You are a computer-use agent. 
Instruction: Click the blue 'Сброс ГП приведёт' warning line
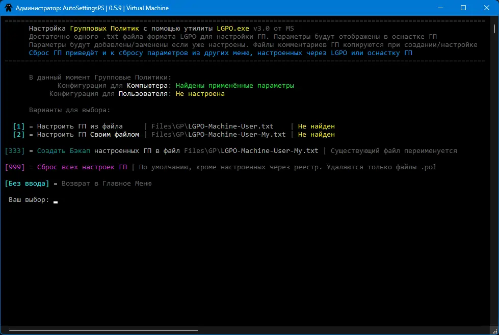coord(221,53)
